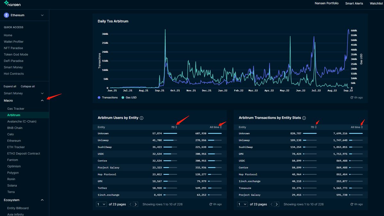
Task: Click the chart's 6h ago clock icon
Action: [x=352, y=97]
